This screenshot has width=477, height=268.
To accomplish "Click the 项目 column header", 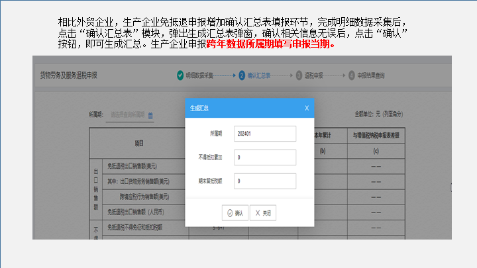I will (139, 143).
